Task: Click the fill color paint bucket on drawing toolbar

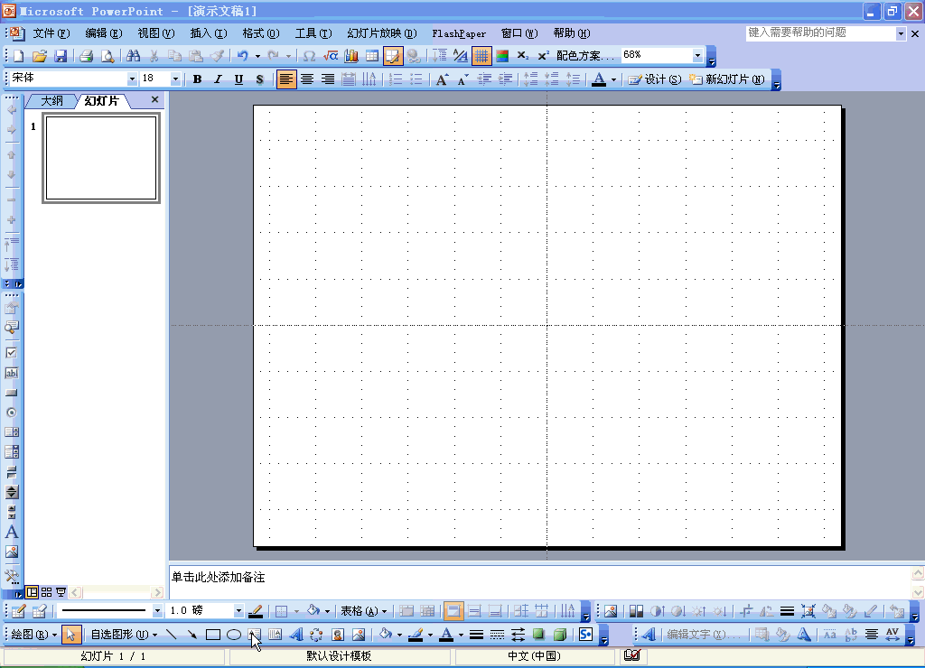Action: [385, 635]
